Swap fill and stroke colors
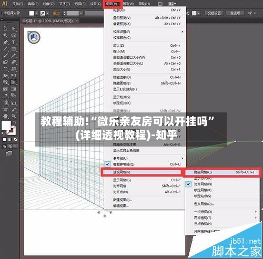Viewport: 263px width, 259px height. (14, 122)
